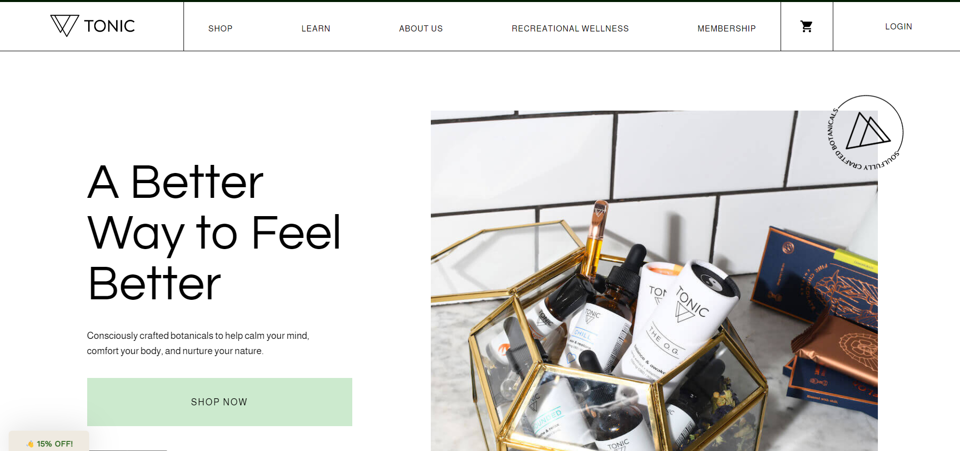Click the 'Consciously crafted botanicals' description text
The width and height of the screenshot is (960, 451).
tap(198, 343)
